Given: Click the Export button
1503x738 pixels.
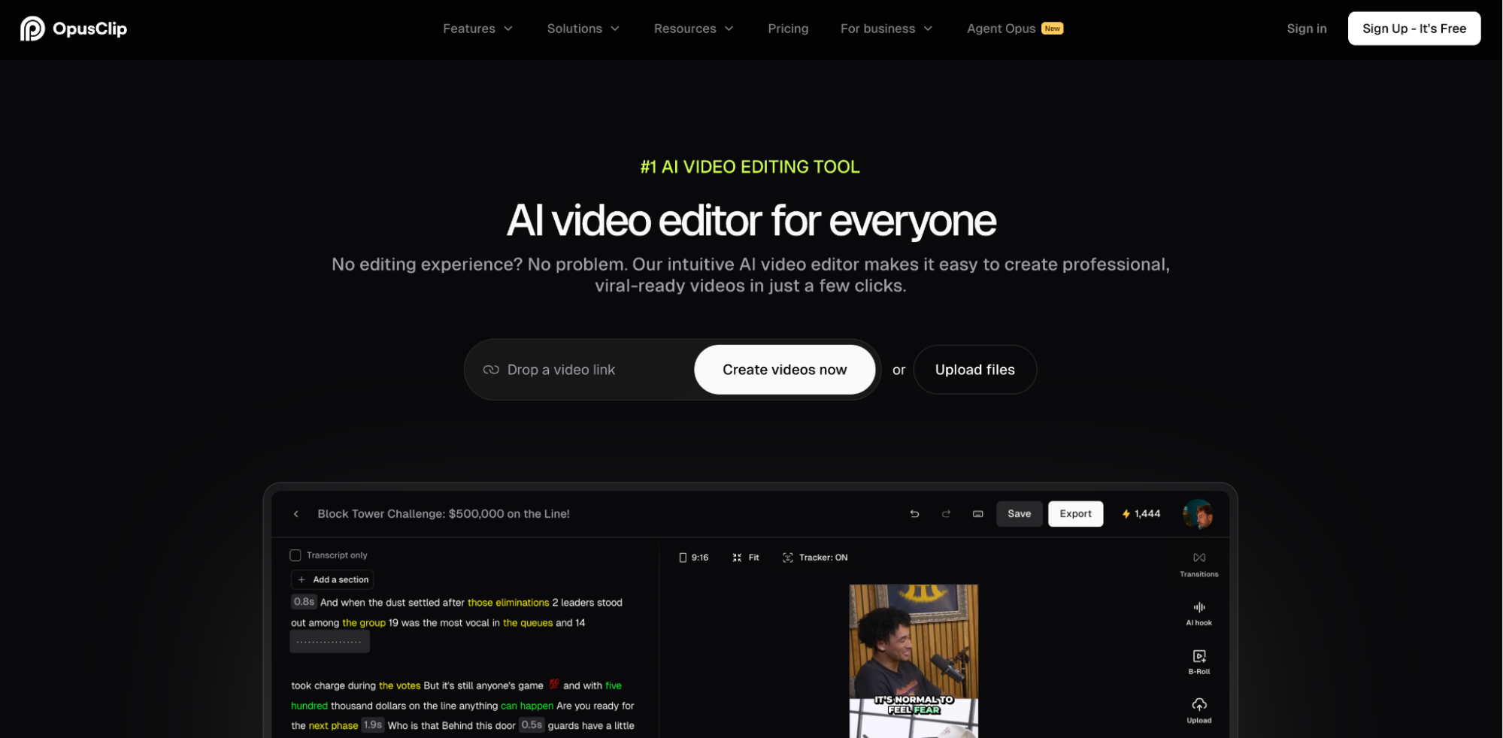Looking at the screenshot, I should click(1075, 514).
